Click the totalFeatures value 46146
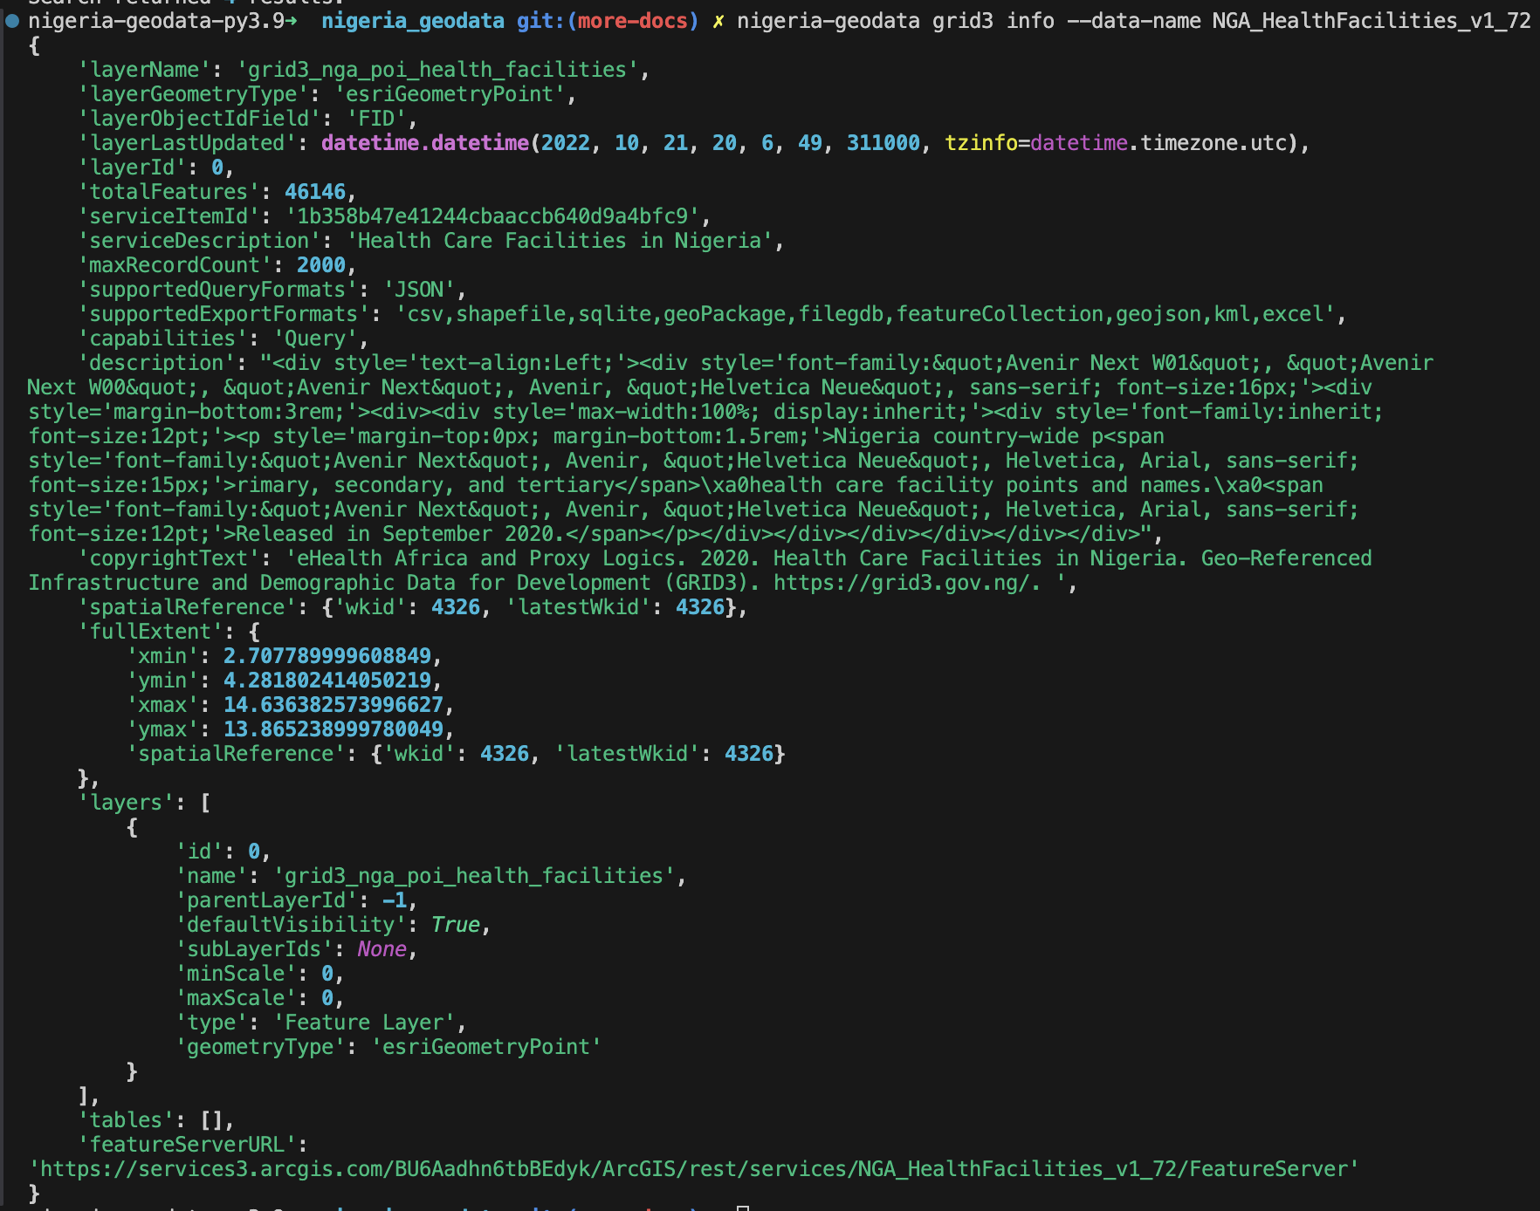The width and height of the screenshot is (1540, 1211). pyautogui.click(x=314, y=192)
